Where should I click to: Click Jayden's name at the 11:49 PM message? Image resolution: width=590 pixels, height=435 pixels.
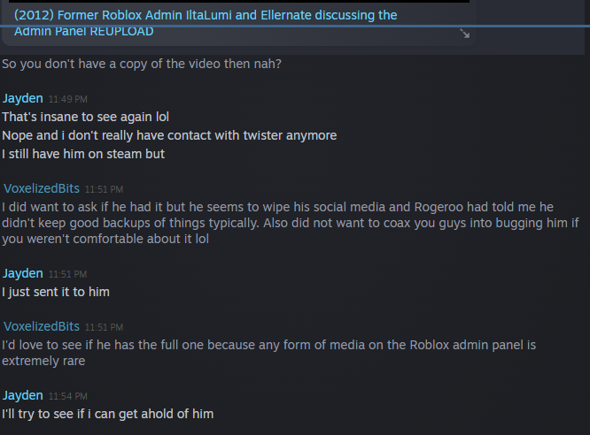[x=23, y=98]
